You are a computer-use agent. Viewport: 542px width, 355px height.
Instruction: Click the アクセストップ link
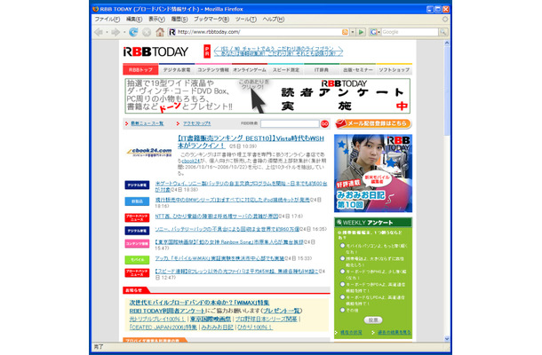click(x=196, y=123)
